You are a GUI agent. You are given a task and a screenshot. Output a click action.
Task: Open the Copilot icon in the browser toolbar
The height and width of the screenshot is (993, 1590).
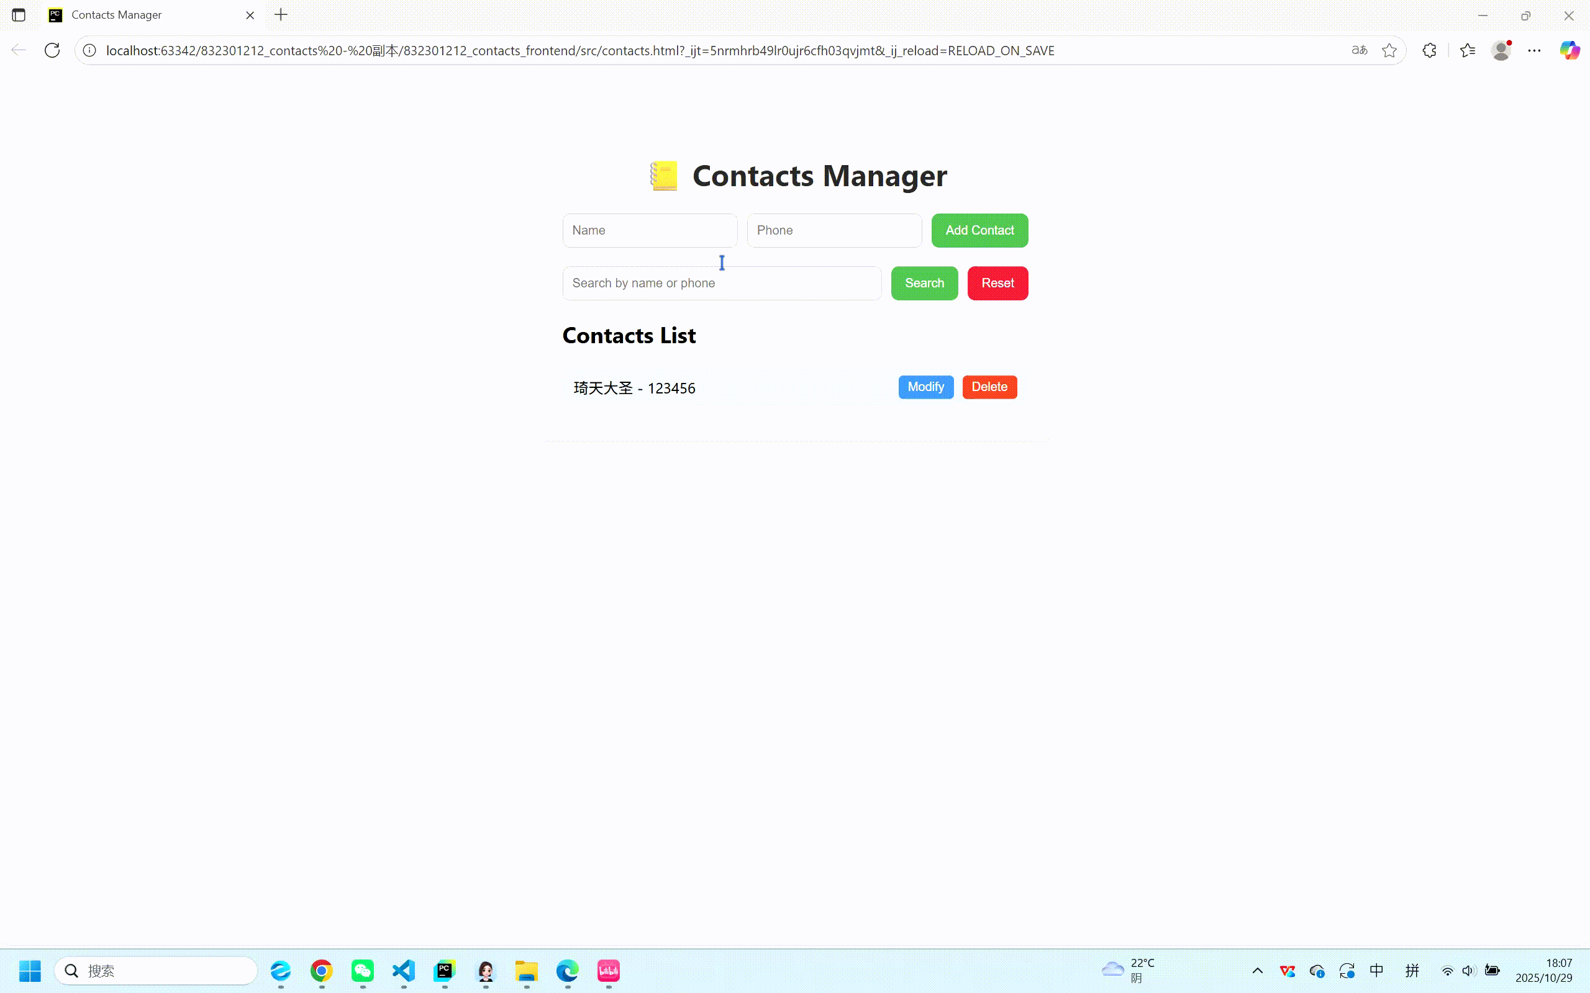point(1569,50)
